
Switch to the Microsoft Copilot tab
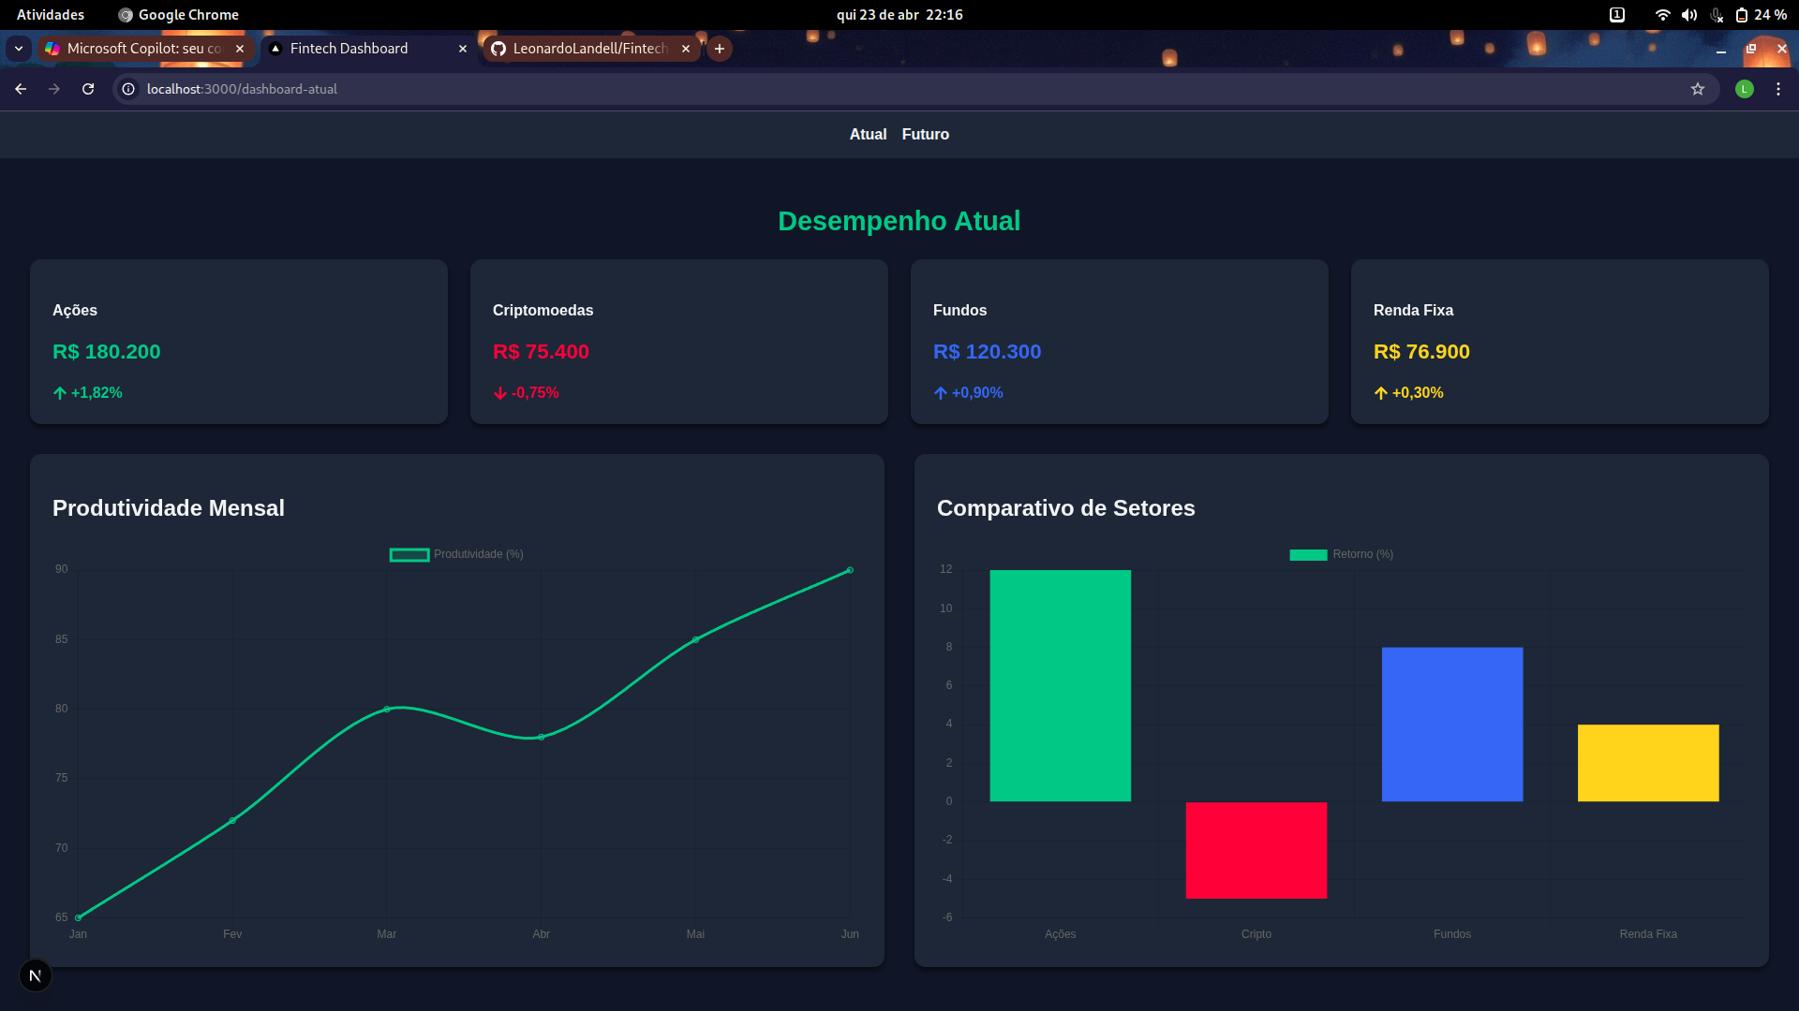click(142, 49)
